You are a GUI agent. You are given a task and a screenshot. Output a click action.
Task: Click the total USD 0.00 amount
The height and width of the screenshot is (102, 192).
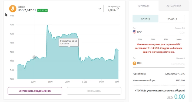(x=176, y=97)
